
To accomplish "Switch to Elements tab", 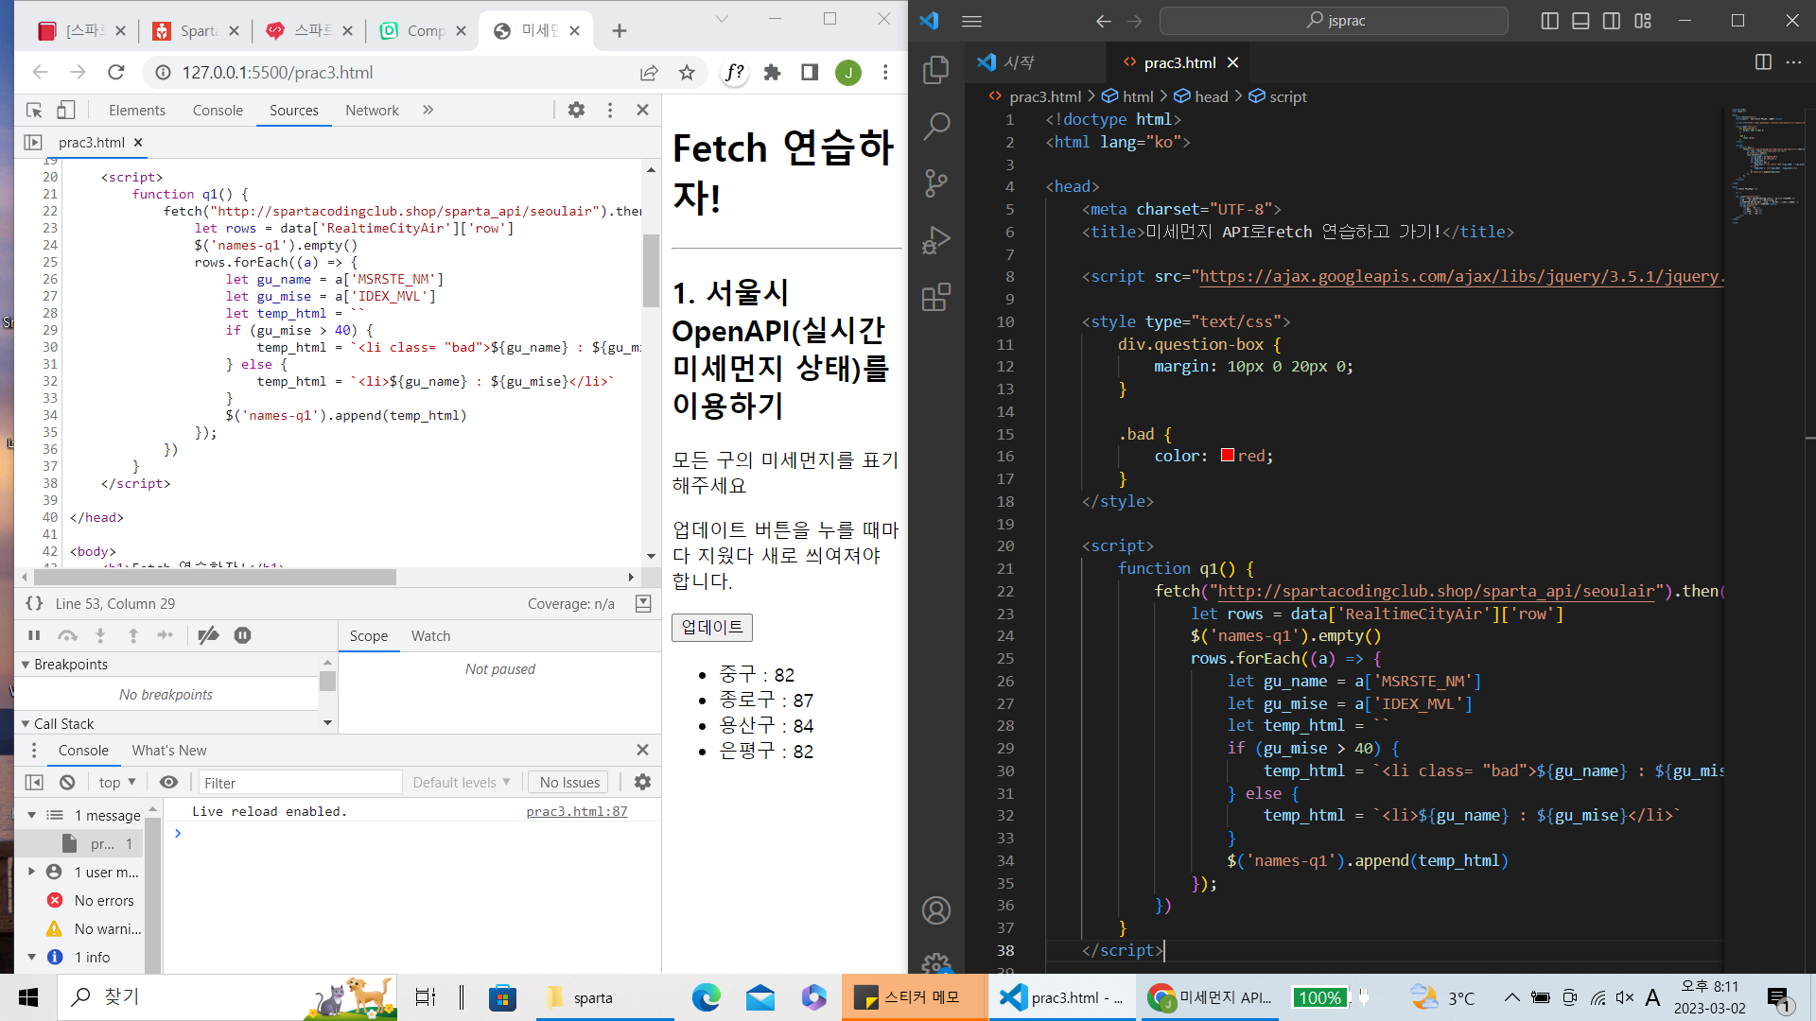I will (x=136, y=111).
